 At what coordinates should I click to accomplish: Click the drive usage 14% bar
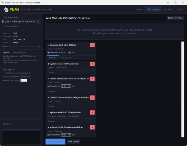19,46
